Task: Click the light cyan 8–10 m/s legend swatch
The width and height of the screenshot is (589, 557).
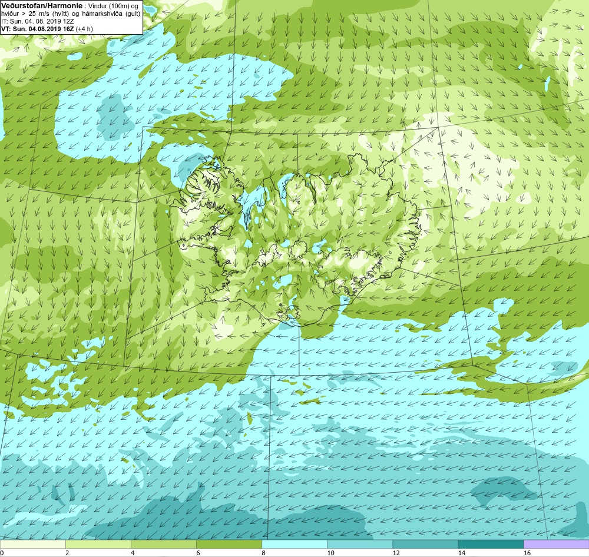Action: coord(294,544)
